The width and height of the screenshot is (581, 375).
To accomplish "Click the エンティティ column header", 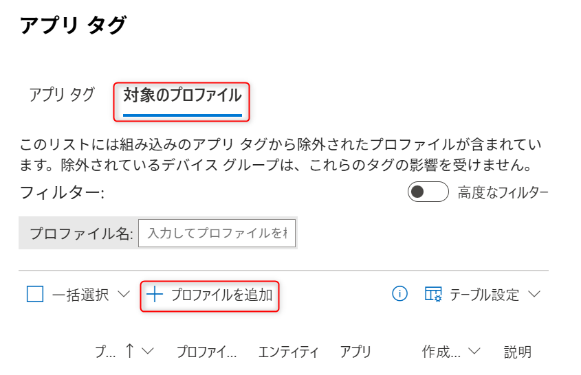I will point(288,352).
